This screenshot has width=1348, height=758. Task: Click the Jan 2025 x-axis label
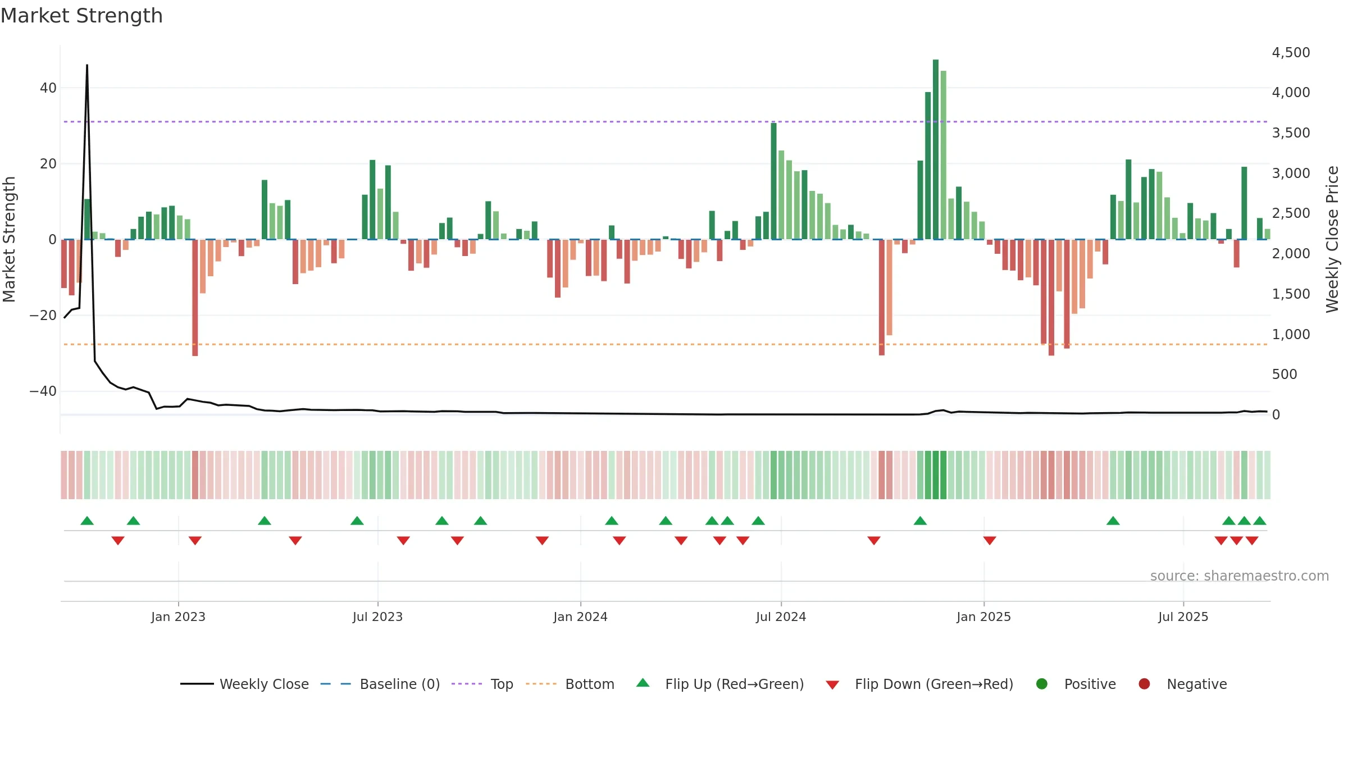(983, 617)
